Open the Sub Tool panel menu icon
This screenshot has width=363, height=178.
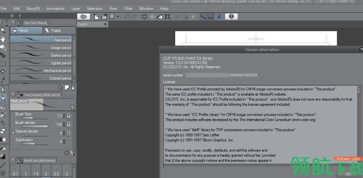(x=13, y=22)
